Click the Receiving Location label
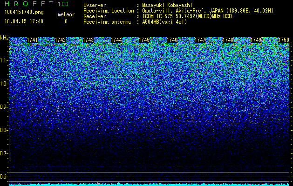The image size is (293, 186). (x=109, y=11)
